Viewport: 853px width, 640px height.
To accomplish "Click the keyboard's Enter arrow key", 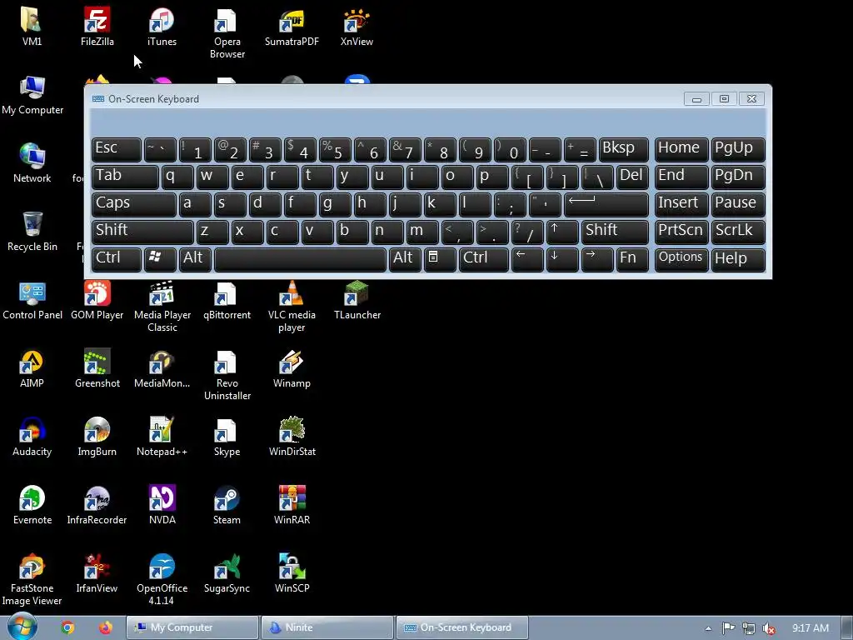I will coord(606,204).
